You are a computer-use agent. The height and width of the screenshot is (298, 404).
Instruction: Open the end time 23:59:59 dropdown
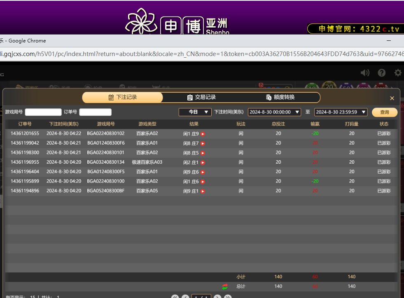pos(340,112)
